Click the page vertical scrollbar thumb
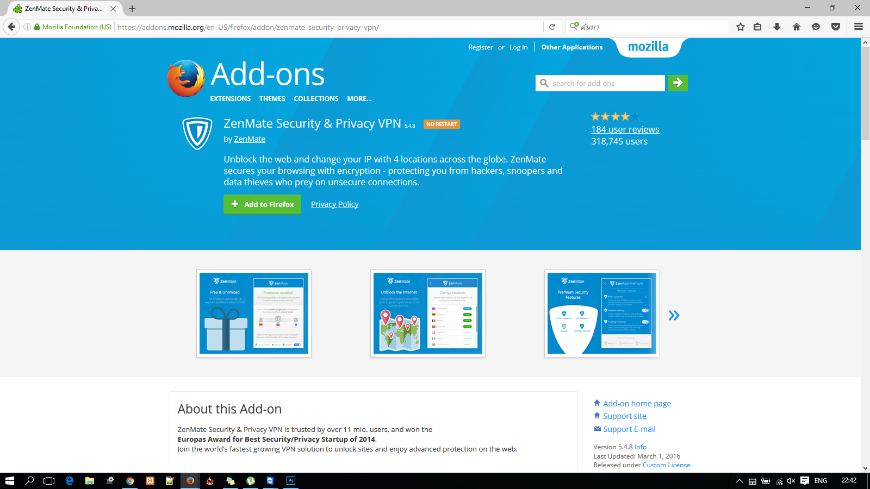Viewport: 870px width, 489px height. pos(865,93)
